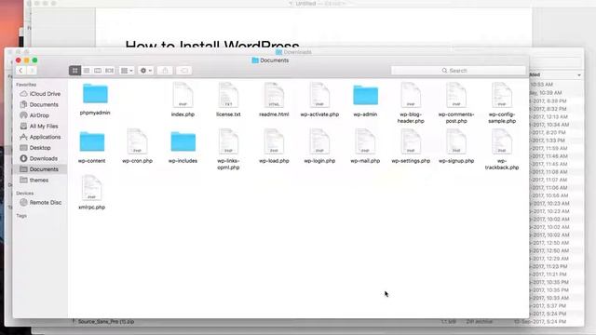Select the wp-content folder icon
The width and height of the screenshot is (596, 335).
[92, 141]
